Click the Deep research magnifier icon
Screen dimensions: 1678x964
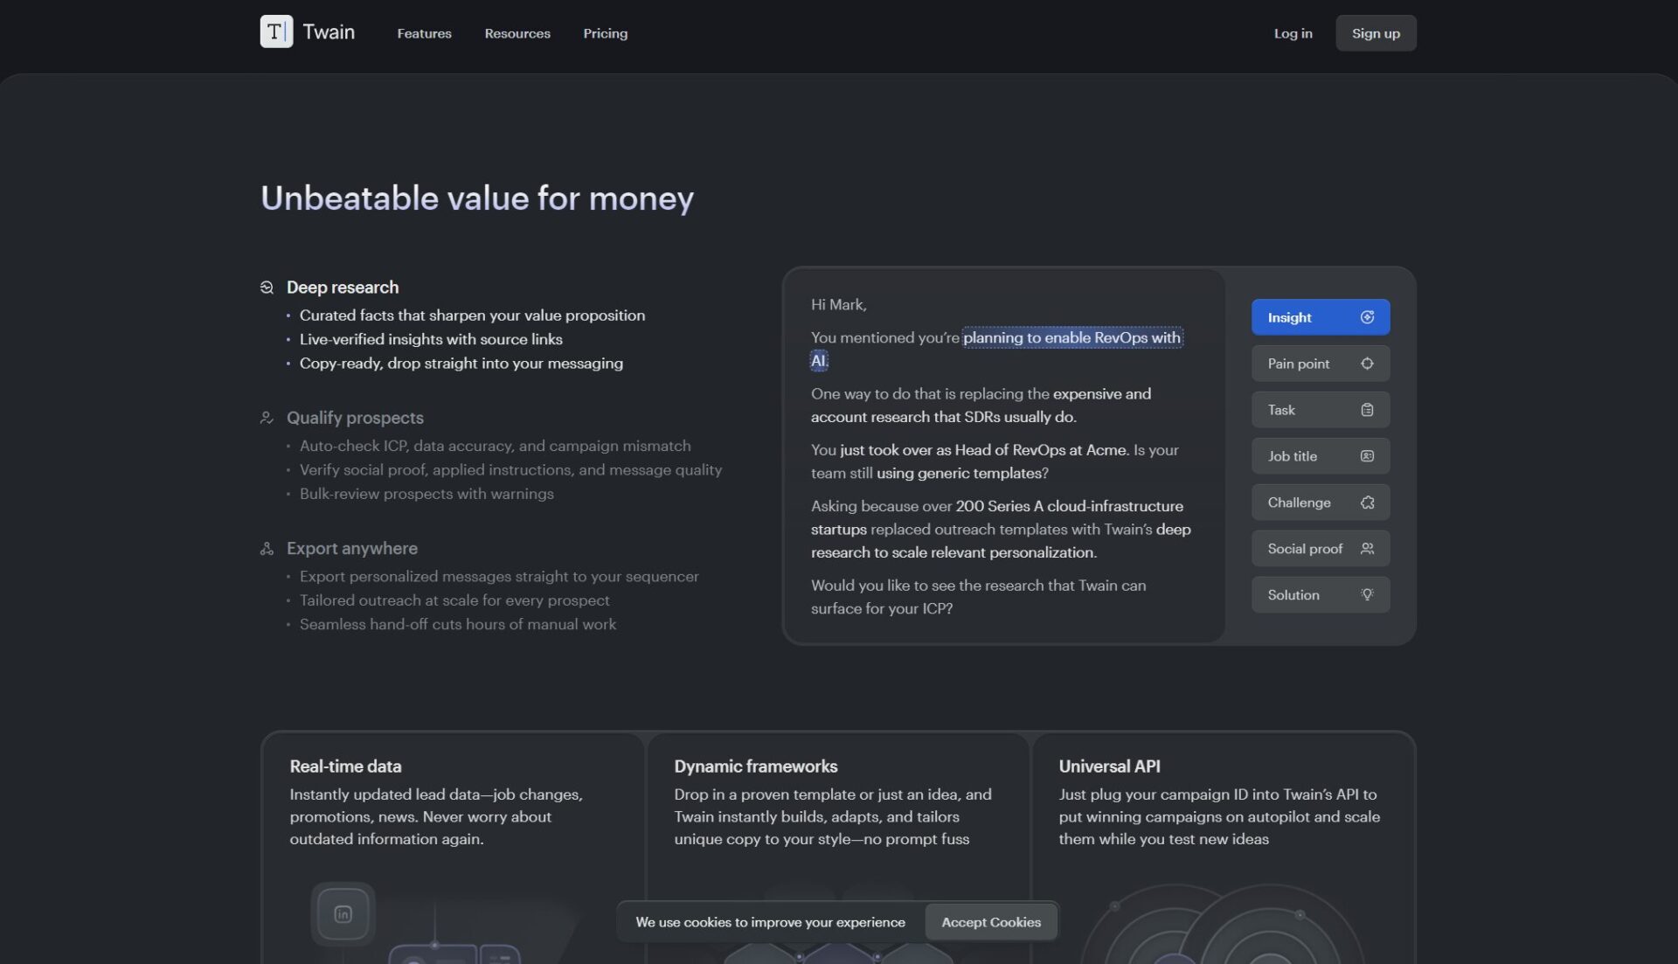point(267,288)
